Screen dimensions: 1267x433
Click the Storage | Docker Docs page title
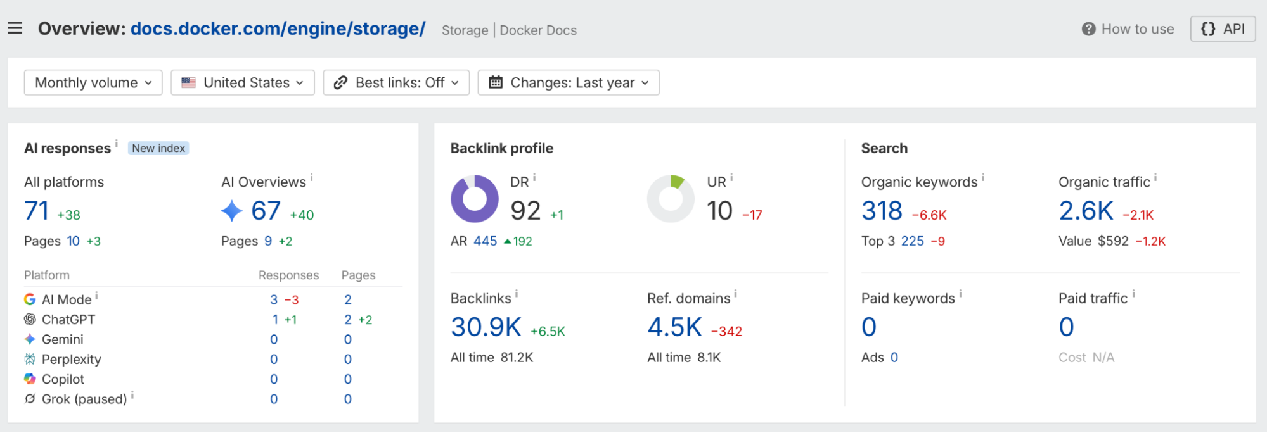(x=509, y=30)
